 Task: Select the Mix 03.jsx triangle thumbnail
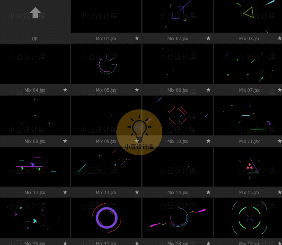(x=248, y=16)
